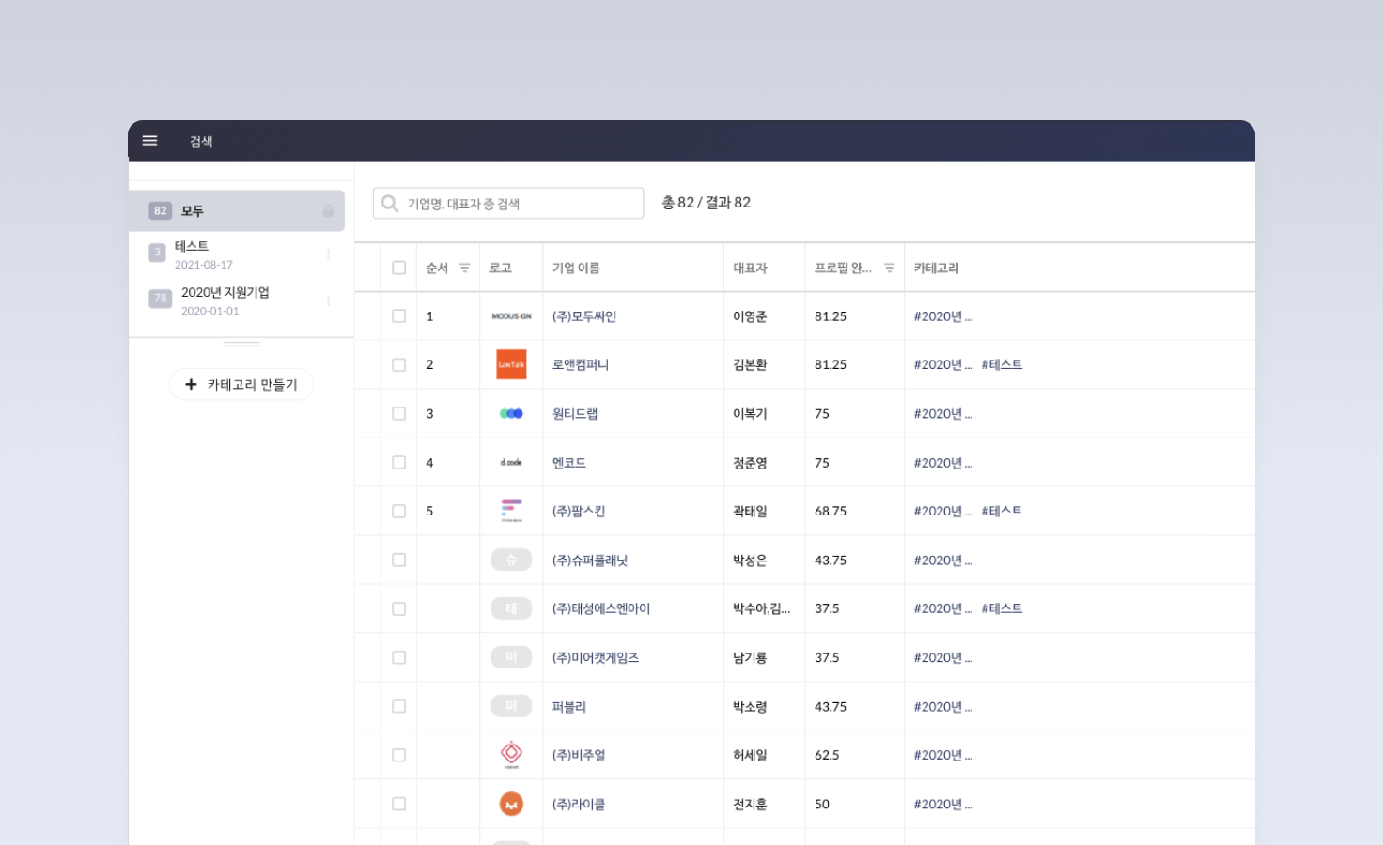Image resolution: width=1383 pixels, height=845 pixels.
Task: Click the 퍼블리 placeholder logo
Action: [511, 706]
